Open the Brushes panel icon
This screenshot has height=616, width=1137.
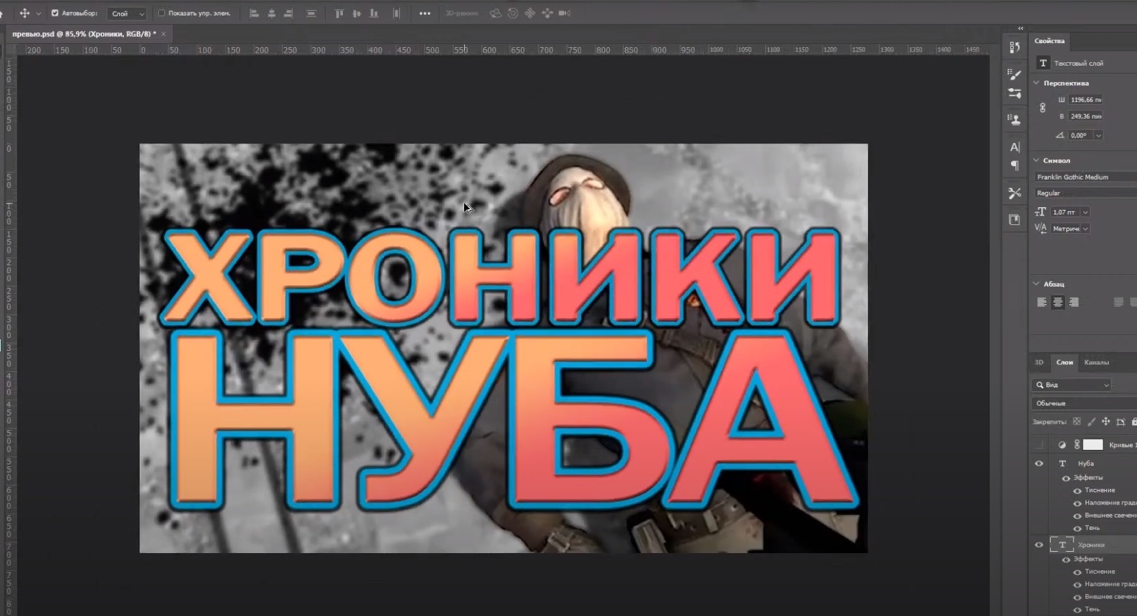[x=1014, y=74]
